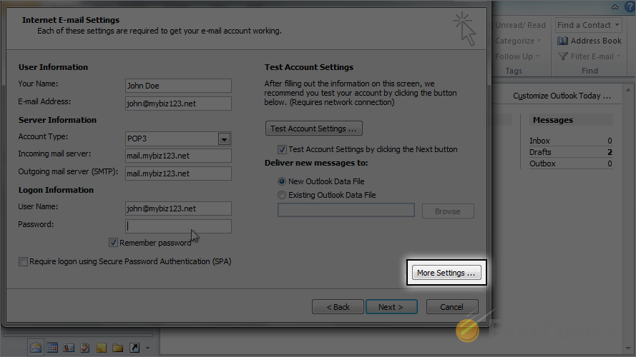Click Outlook Today scrollbar up arrow
Image resolution: width=636 pixels, height=357 pixels.
(628, 90)
